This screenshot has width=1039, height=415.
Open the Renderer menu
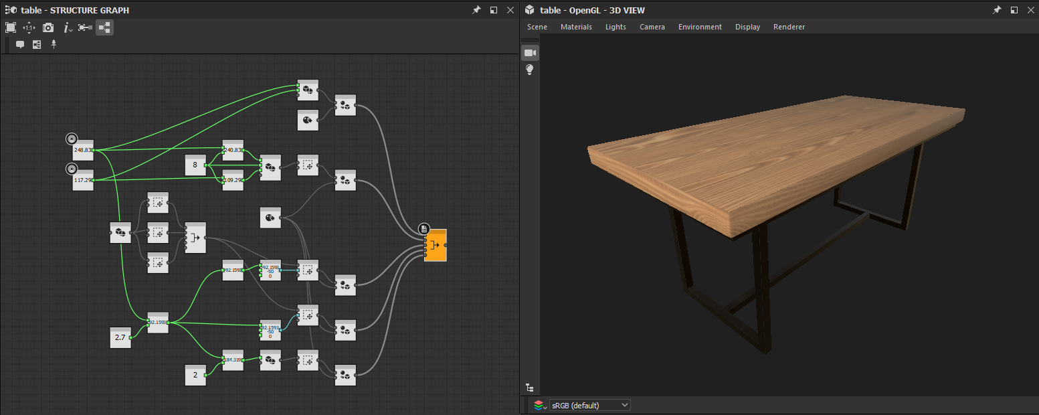tap(789, 27)
